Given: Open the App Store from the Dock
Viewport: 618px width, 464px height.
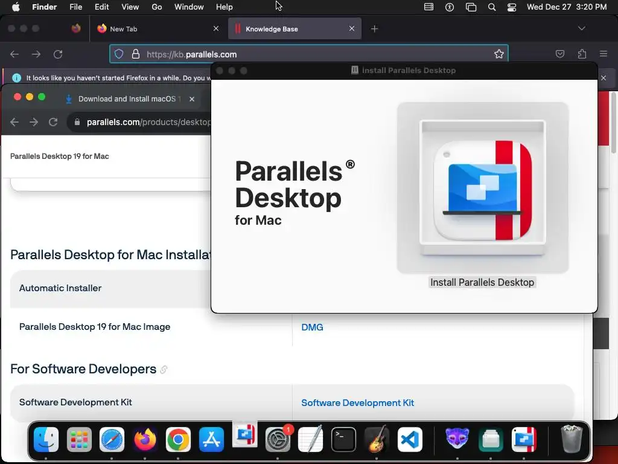Looking at the screenshot, I should (x=211, y=440).
